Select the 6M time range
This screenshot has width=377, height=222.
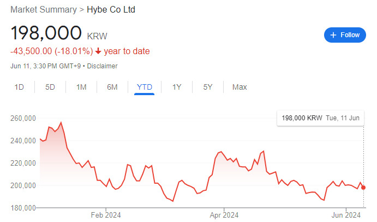tap(112, 87)
